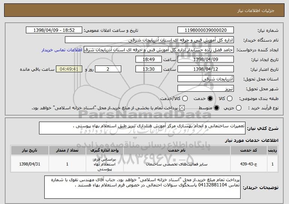Click the creation time field 18:49
This screenshot has height=204, width=289.
pos(149,60)
